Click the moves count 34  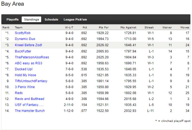click(x=187, y=111)
